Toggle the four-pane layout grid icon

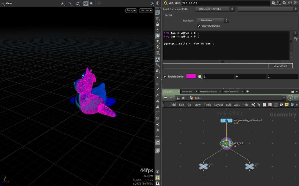157,178
